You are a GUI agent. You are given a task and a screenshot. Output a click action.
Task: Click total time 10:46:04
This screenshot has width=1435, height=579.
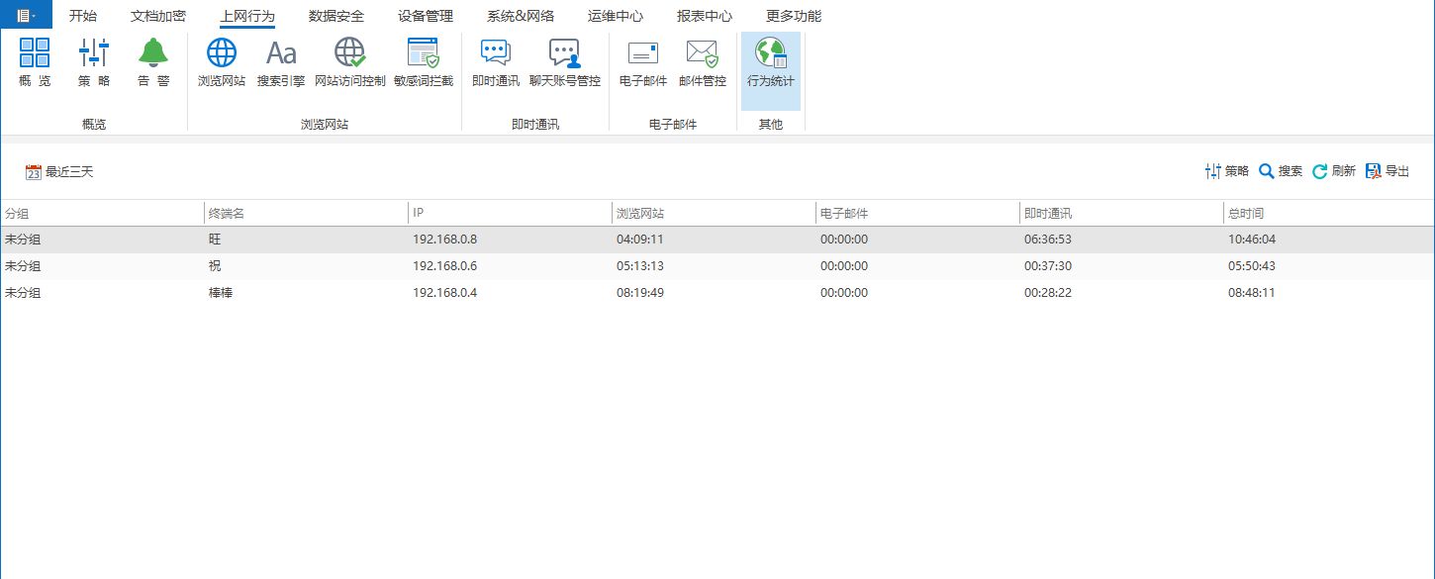(x=1252, y=240)
